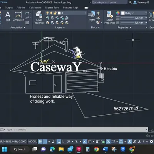The height and width of the screenshot is (154, 154).
Task: Open File Explorer from the taskbar
Action: [61, 149]
